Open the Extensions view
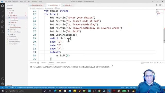 pyautogui.click(x=3, y=26)
